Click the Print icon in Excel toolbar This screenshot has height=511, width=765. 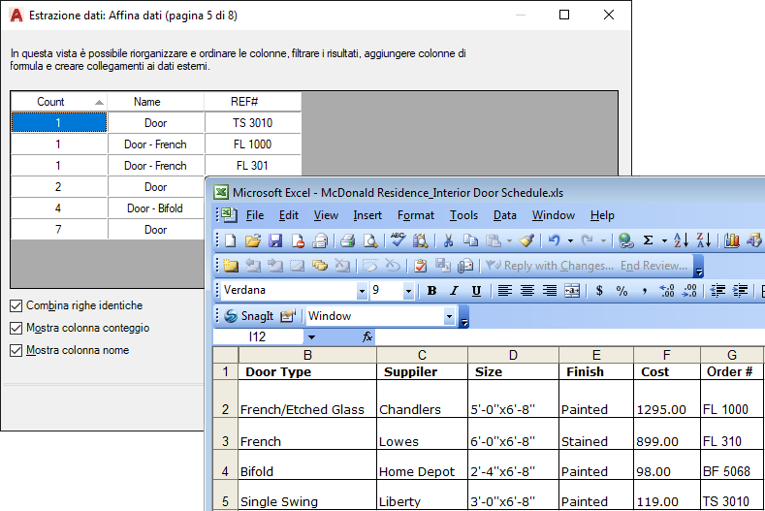pyautogui.click(x=347, y=240)
